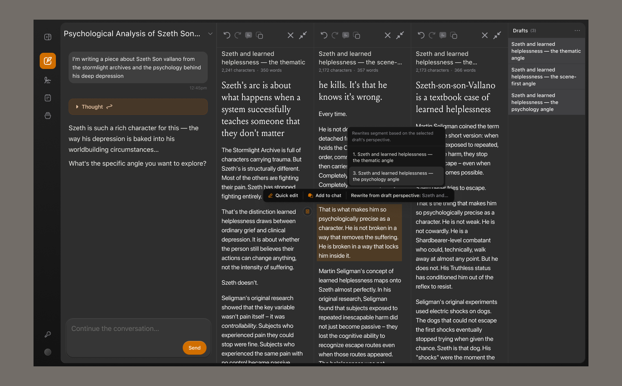Click the 'Every time.' line
622x386 pixels.
(x=333, y=114)
